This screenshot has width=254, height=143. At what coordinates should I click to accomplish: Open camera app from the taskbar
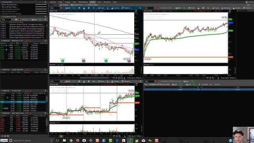tap(84, 141)
